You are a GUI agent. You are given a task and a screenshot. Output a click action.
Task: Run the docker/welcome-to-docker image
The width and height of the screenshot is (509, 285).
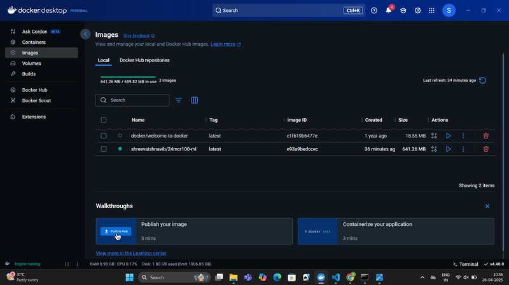point(449,136)
